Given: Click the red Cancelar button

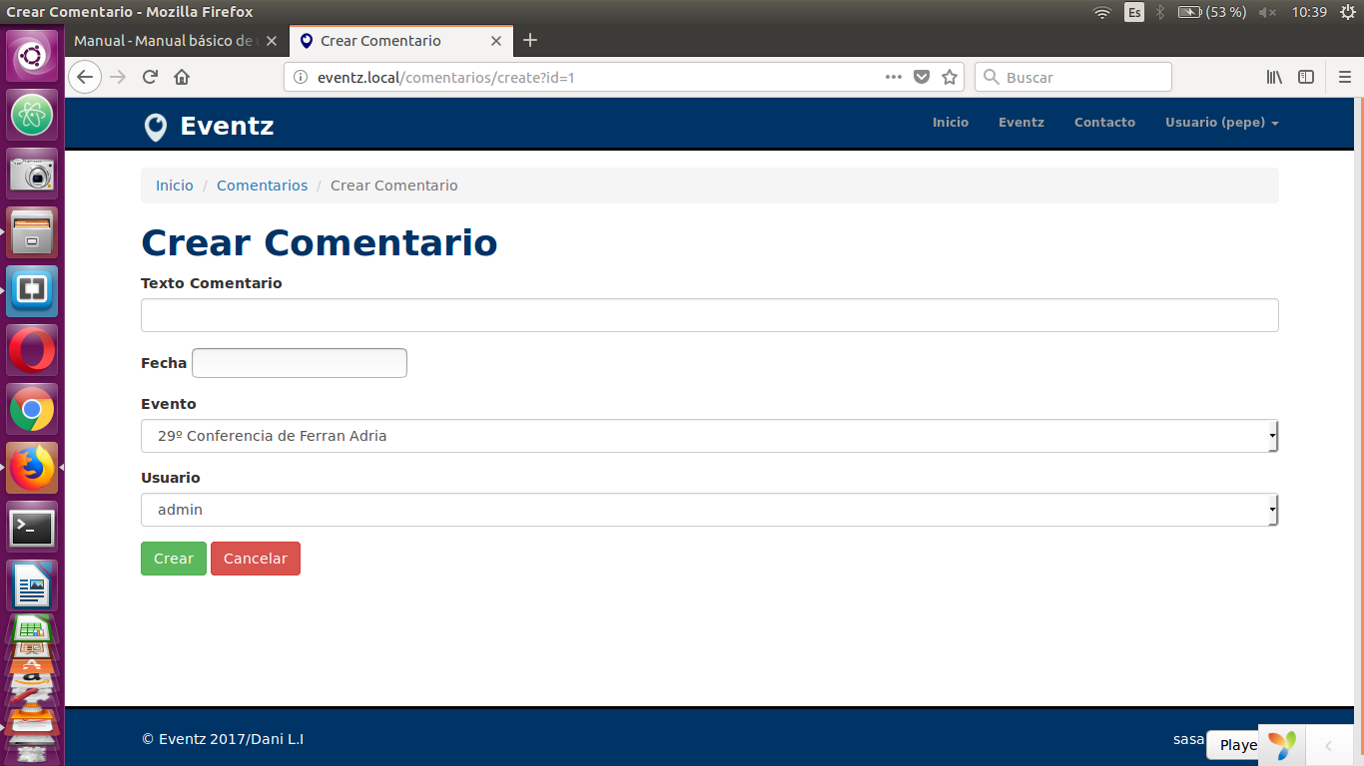Looking at the screenshot, I should 256,559.
